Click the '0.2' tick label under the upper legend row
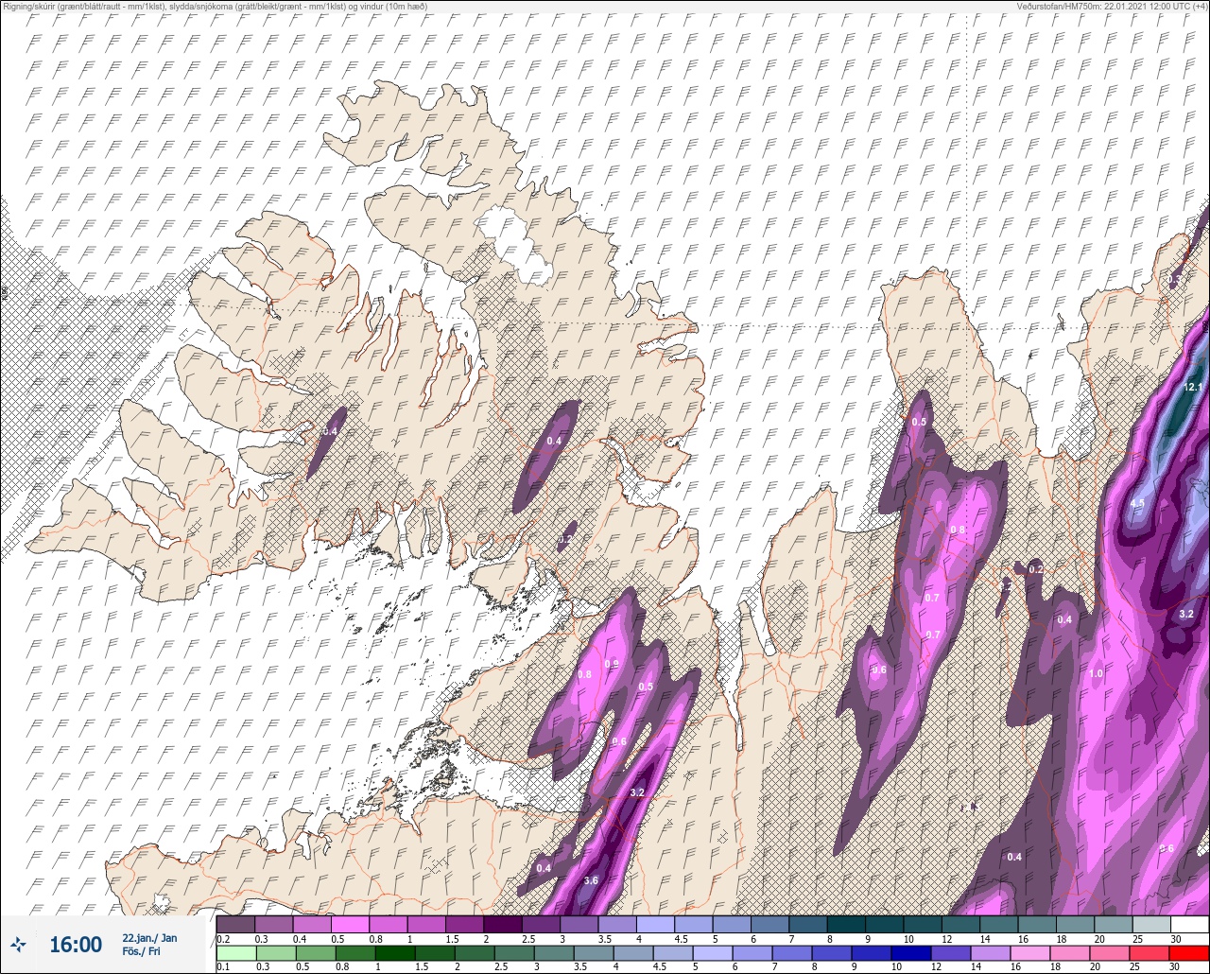 tap(223, 938)
